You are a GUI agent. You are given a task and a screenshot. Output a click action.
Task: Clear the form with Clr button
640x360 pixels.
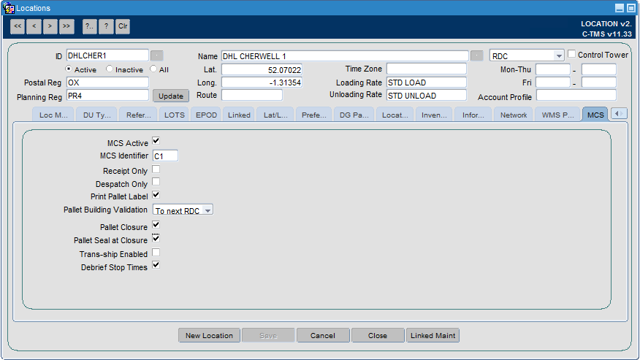pyautogui.click(x=123, y=26)
